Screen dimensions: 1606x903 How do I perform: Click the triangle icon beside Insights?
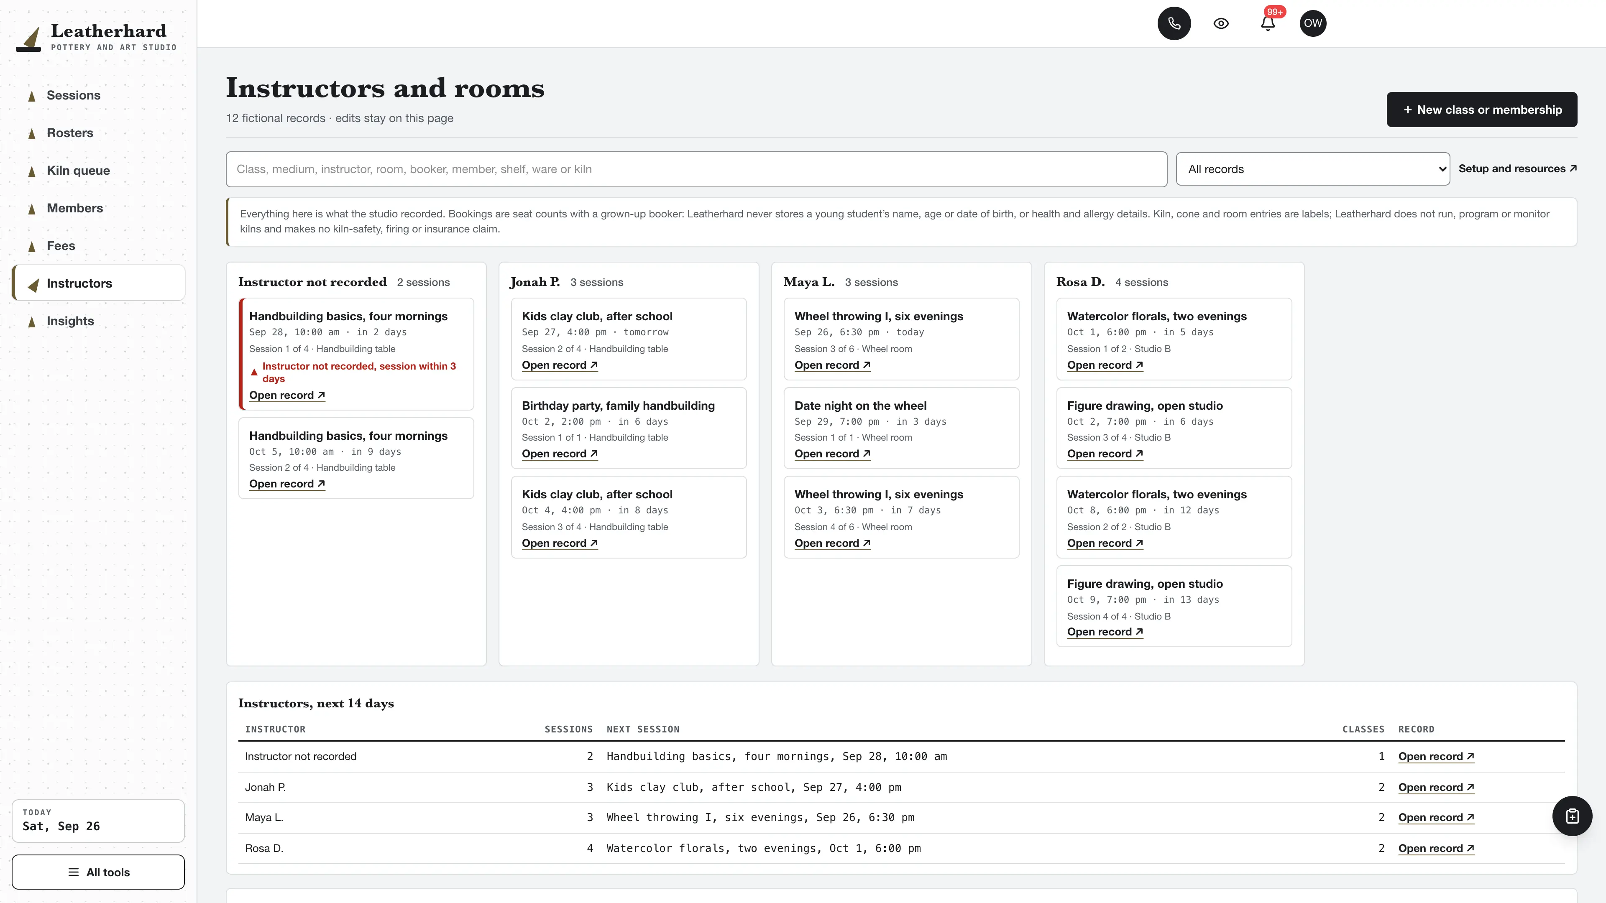tap(32, 321)
